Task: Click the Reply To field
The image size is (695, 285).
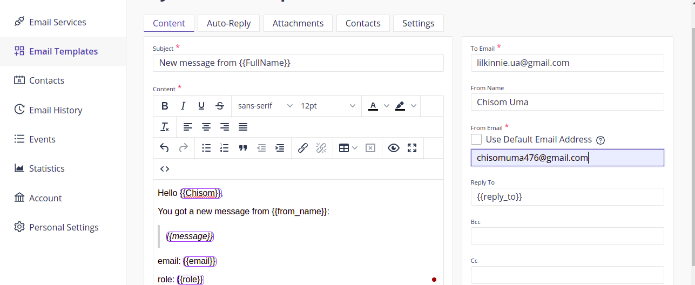Action: (567, 197)
